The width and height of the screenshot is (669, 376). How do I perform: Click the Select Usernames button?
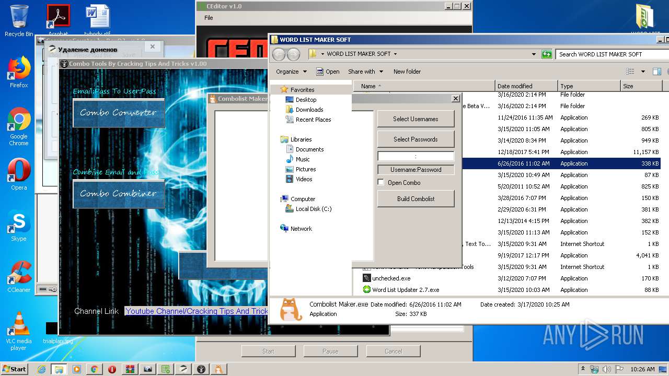tap(416, 119)
